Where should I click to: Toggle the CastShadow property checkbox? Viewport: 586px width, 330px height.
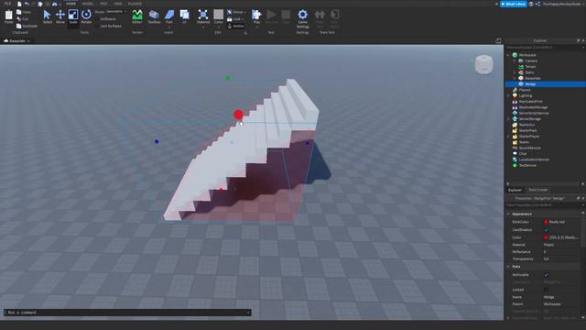[546, 230]
